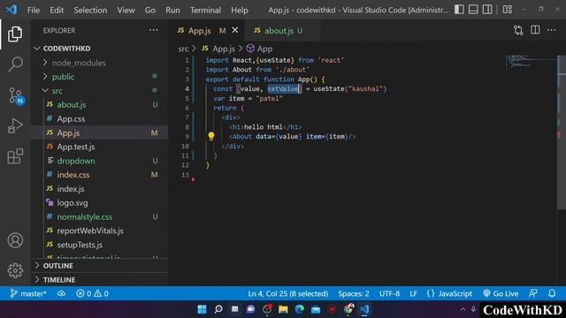Split the editor to the right
The image size is (566, 318).
(535, 30)
